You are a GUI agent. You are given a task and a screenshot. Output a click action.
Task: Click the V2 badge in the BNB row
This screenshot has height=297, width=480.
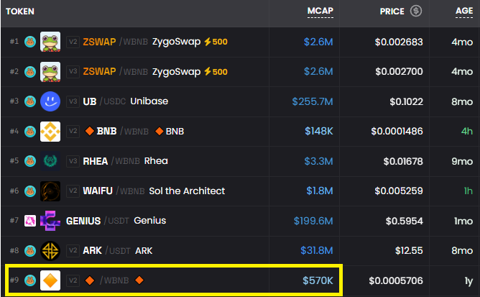[x=73, y=132]
